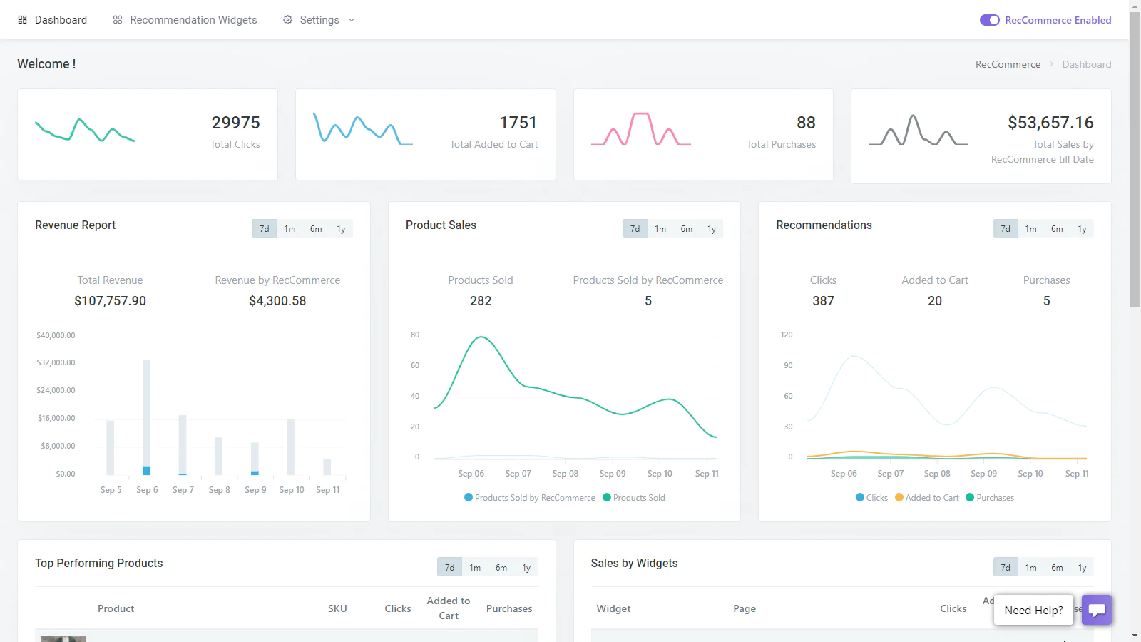
Task: Disable the RecCommerce Enabled toggle
Action: point(989,20)
